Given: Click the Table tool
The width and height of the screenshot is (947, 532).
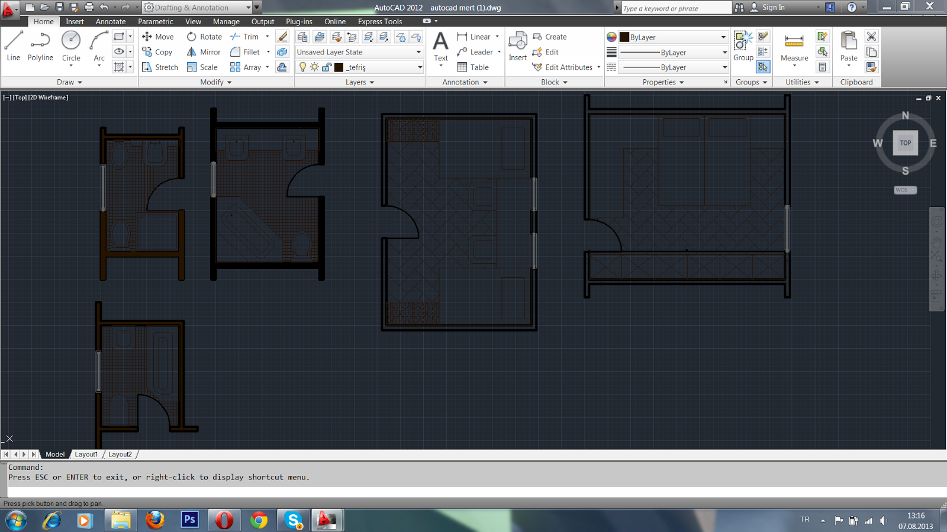Looking at the screenshot, I should pyautogui.click(x=473, y=67).
